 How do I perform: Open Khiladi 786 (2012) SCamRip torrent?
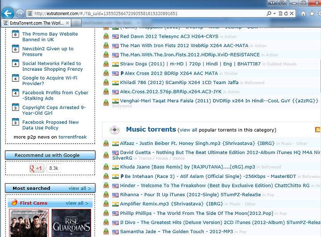point(179,82)
